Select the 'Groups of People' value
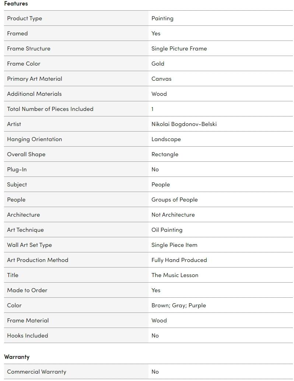The height and width of the screenshot is (381, 294). [x=174, y=200]
